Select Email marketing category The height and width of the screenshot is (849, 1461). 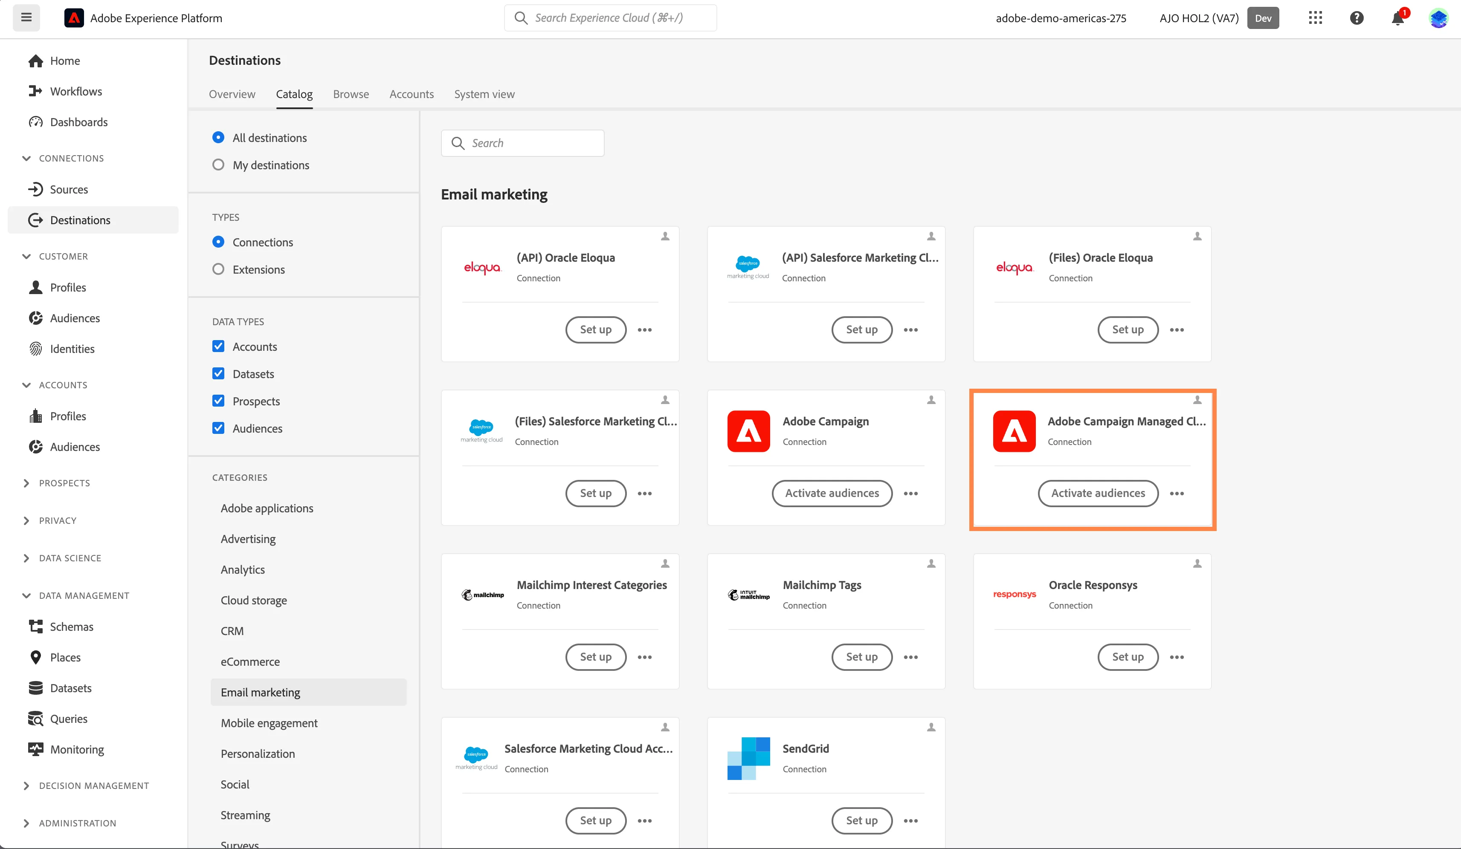coord(308,693)
